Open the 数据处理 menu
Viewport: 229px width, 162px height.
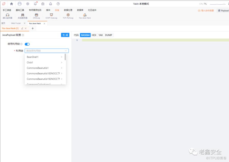coord(68,10)
